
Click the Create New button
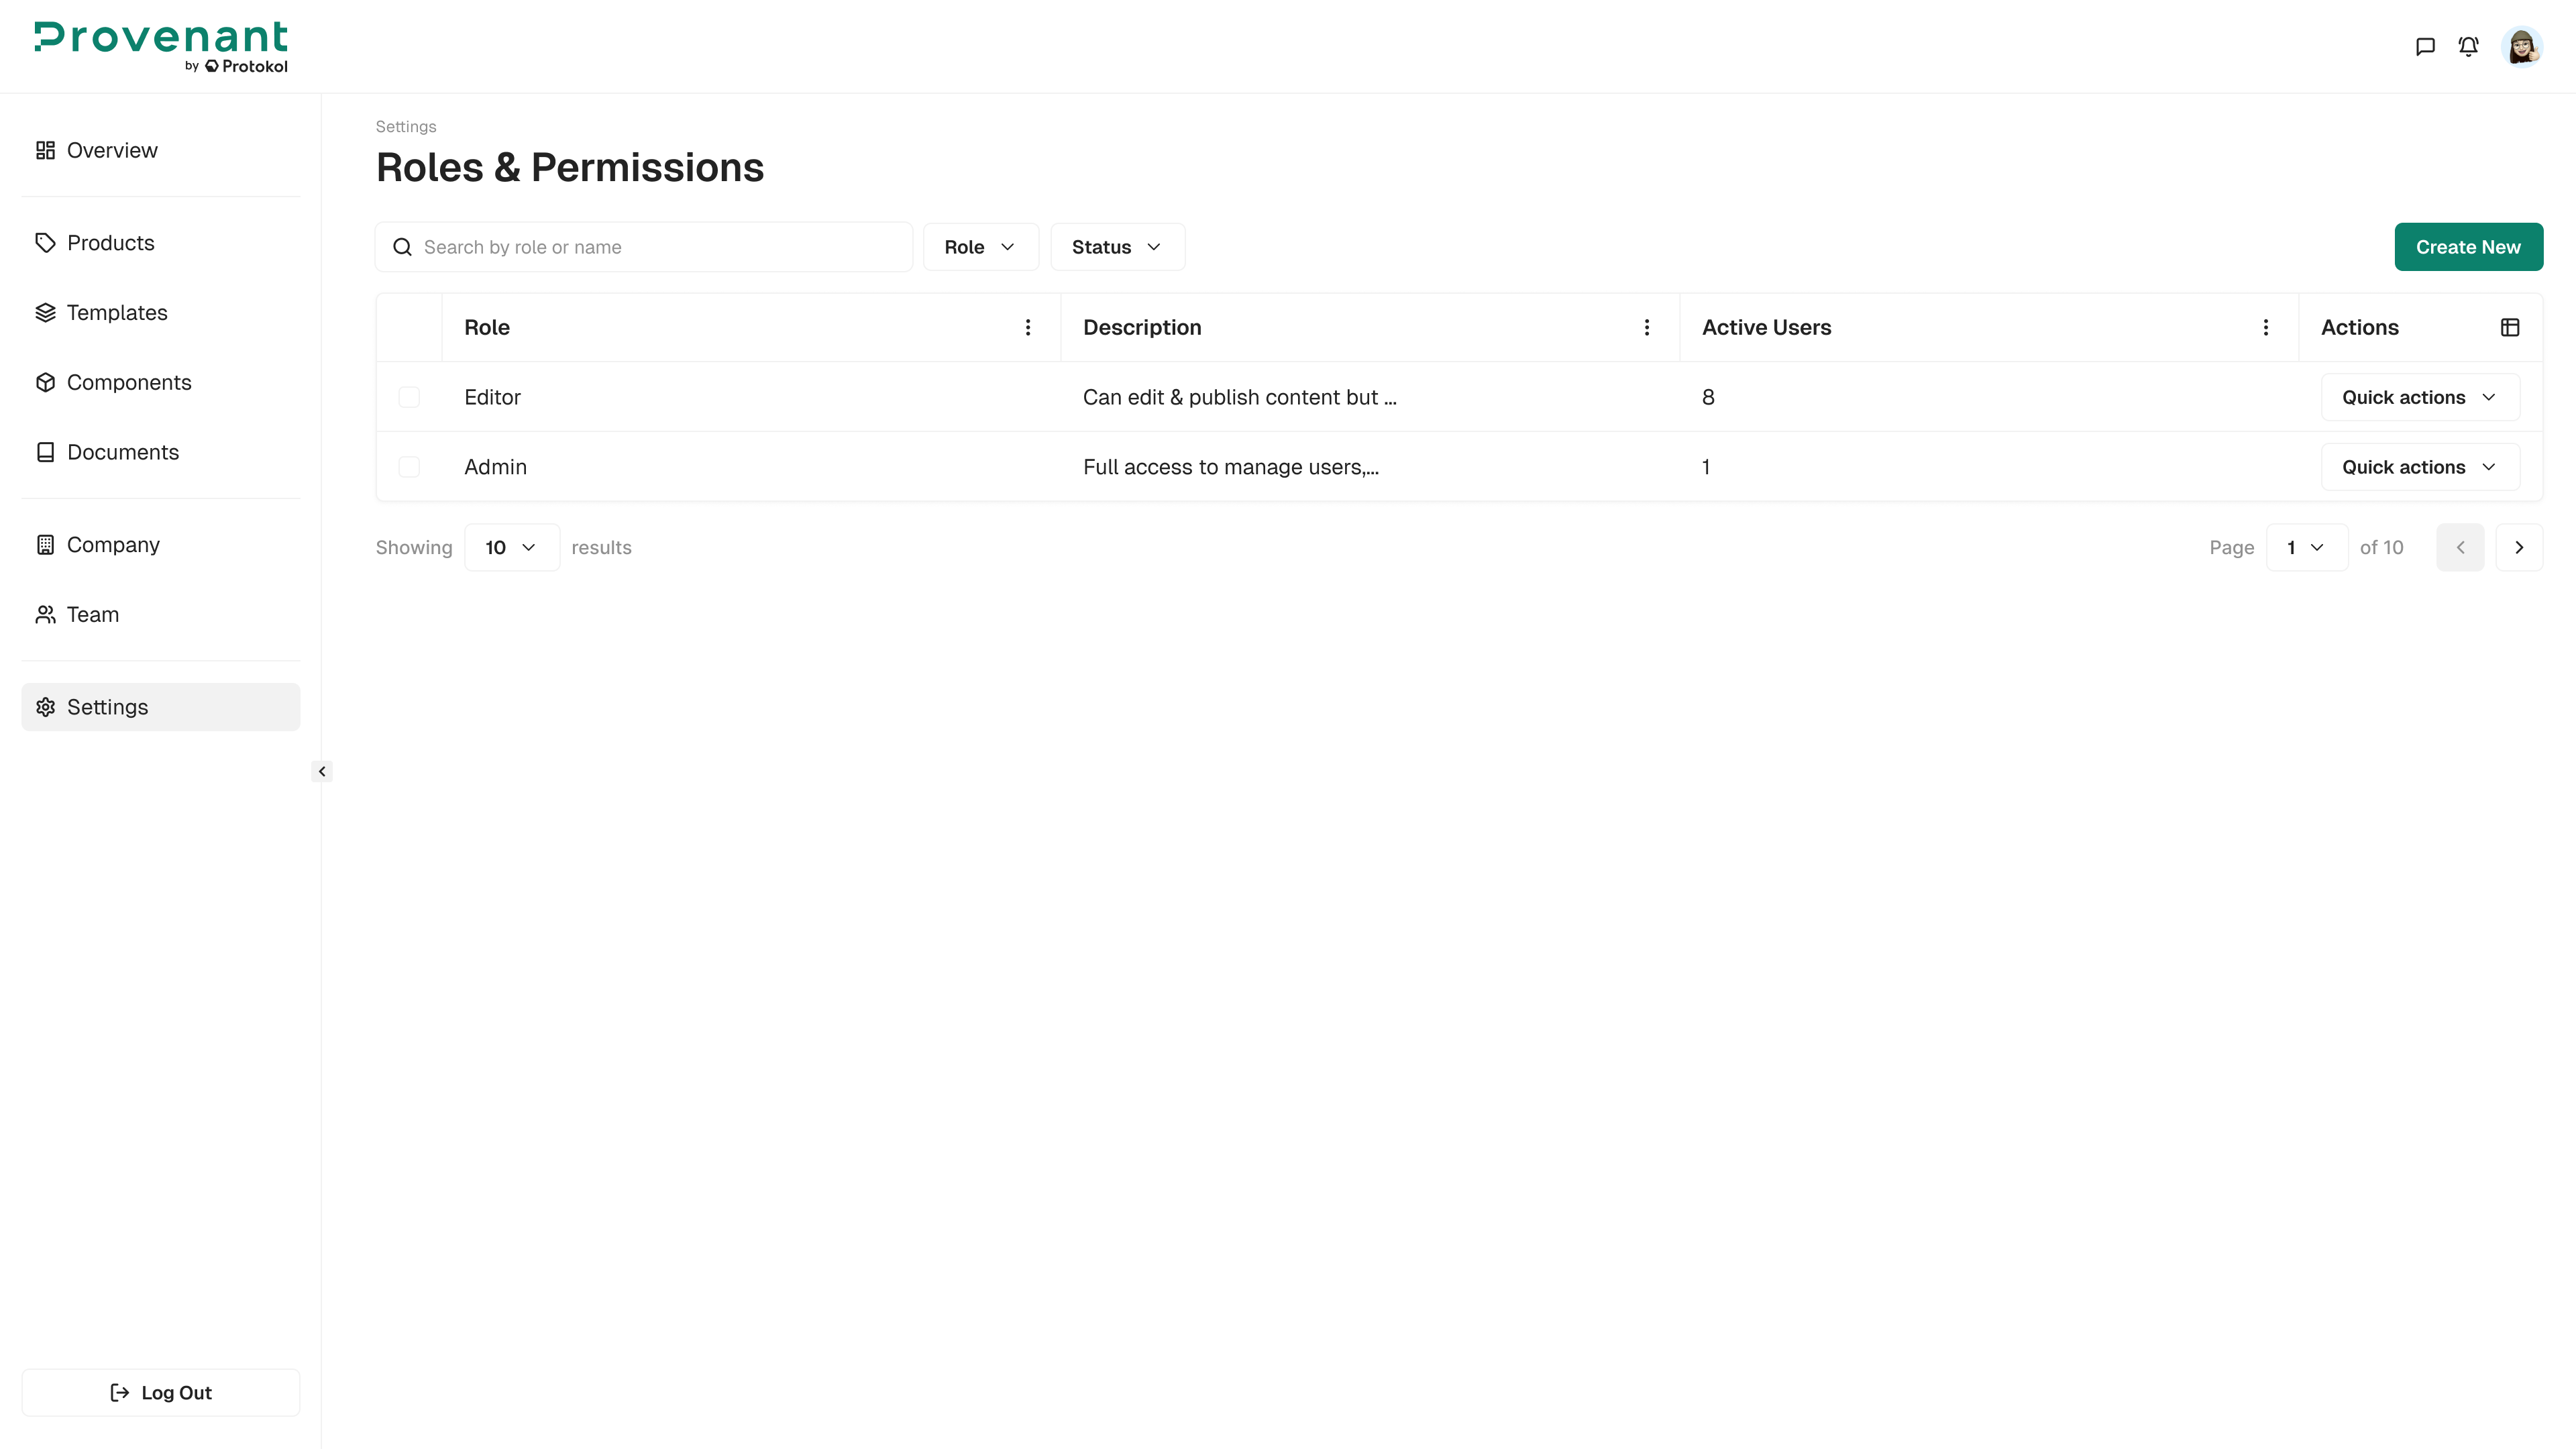(2468, 246)
